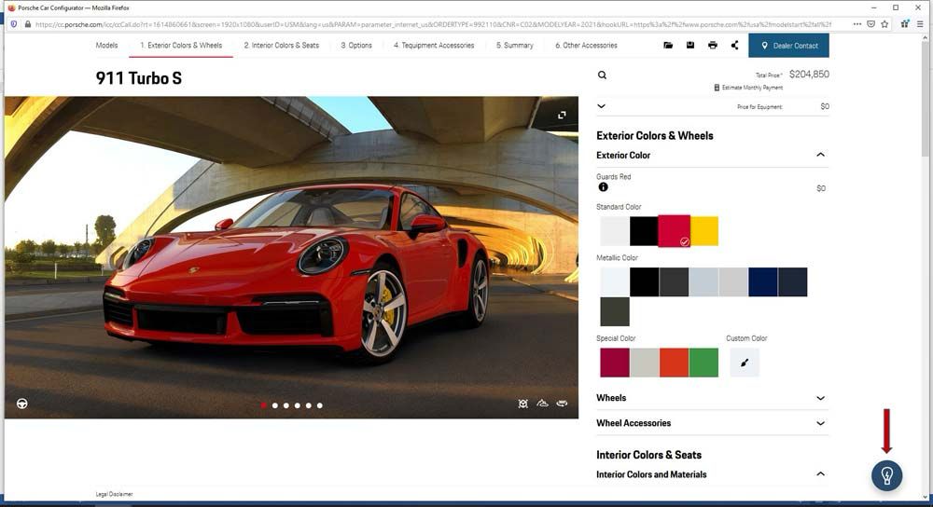
Task: Select the green special color swatch
Action: [703, 363]
